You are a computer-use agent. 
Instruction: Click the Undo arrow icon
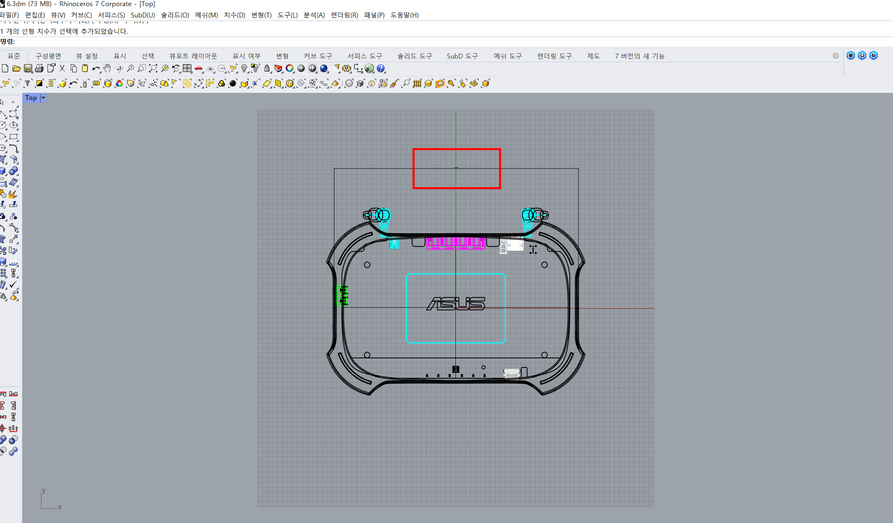pos(96,68)
